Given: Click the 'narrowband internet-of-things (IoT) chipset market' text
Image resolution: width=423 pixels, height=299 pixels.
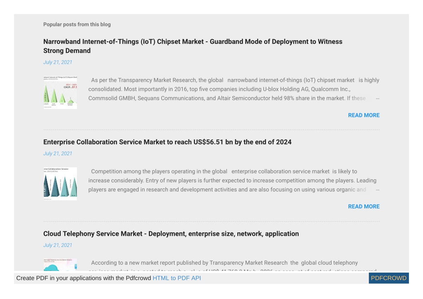Looking at the screenshot, I should point(291,80).
